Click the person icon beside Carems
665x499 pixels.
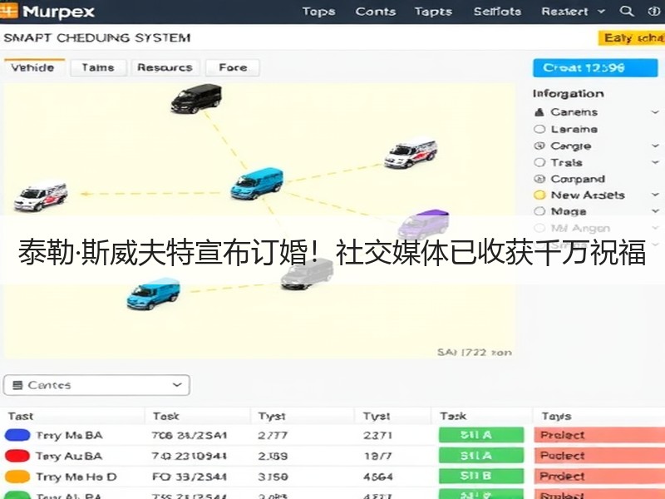[539, 112]
